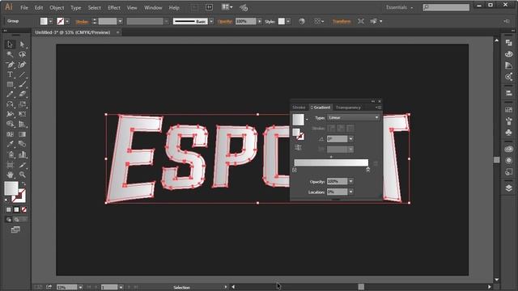
Task: Open brush definition Basic dropdown
Action: pyautogui.click(x=211, y=21)
